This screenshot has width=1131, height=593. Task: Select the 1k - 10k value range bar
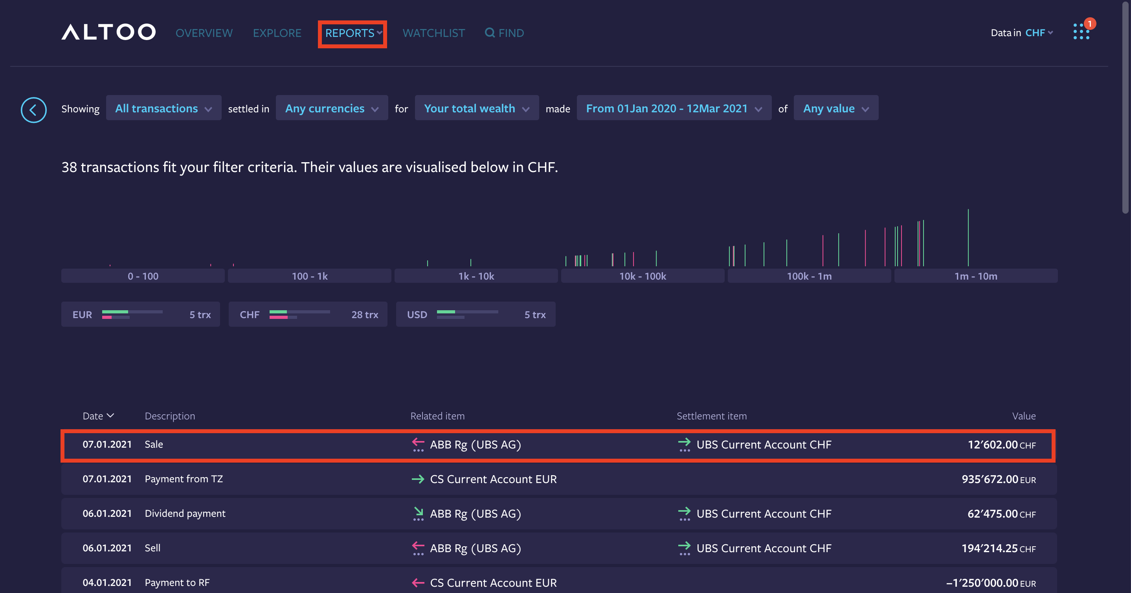[x=476, y=276]
